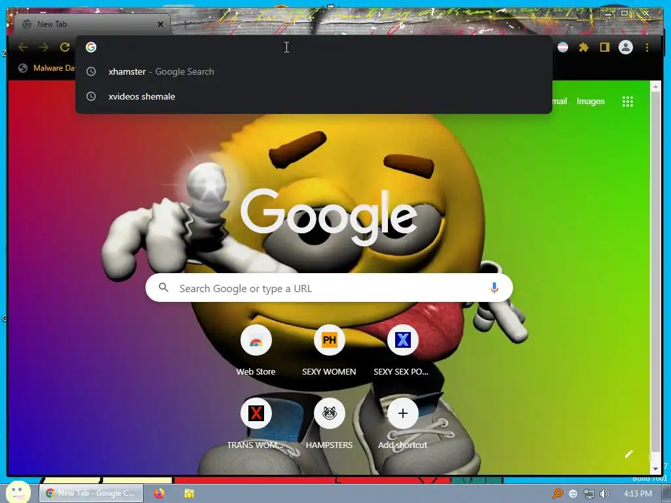Switch to Google Chrome taskbar button
Viewport: 671px width, 503px height.
click(x=91, y=493)
